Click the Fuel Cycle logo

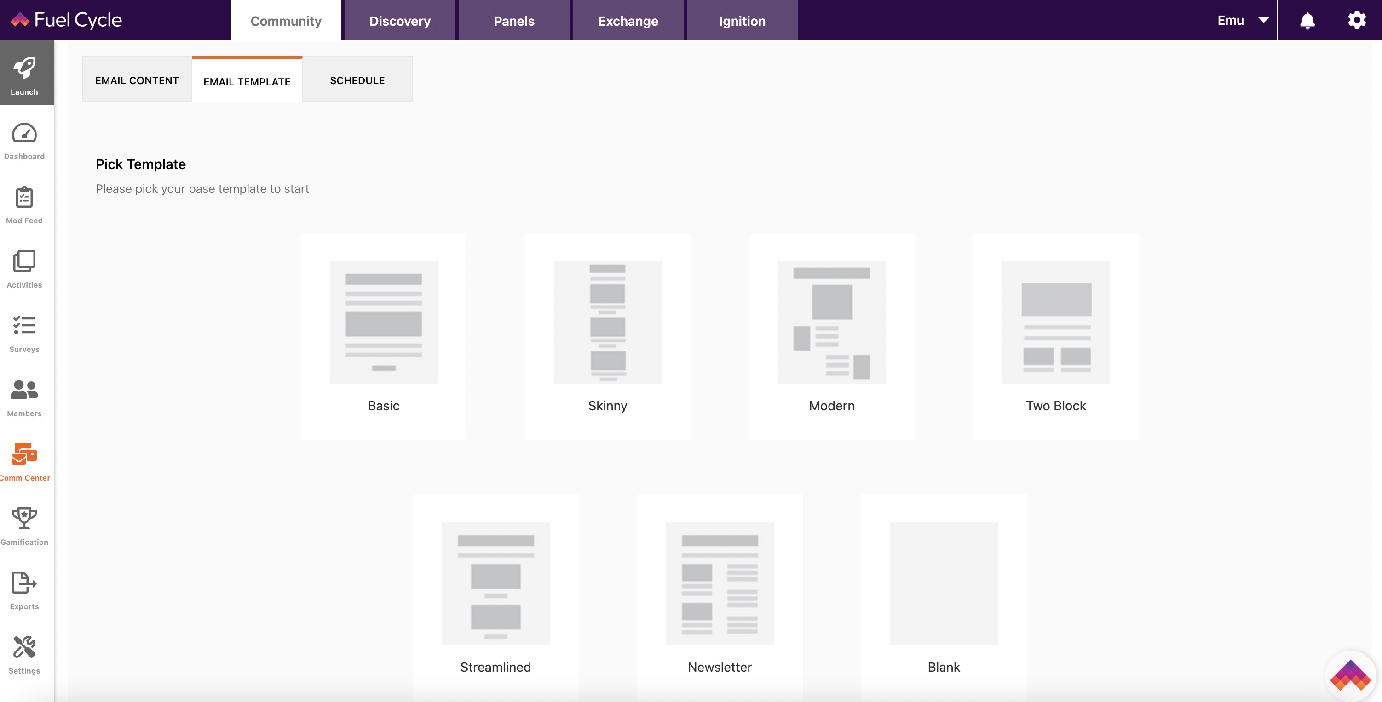[x=66, y=20]
